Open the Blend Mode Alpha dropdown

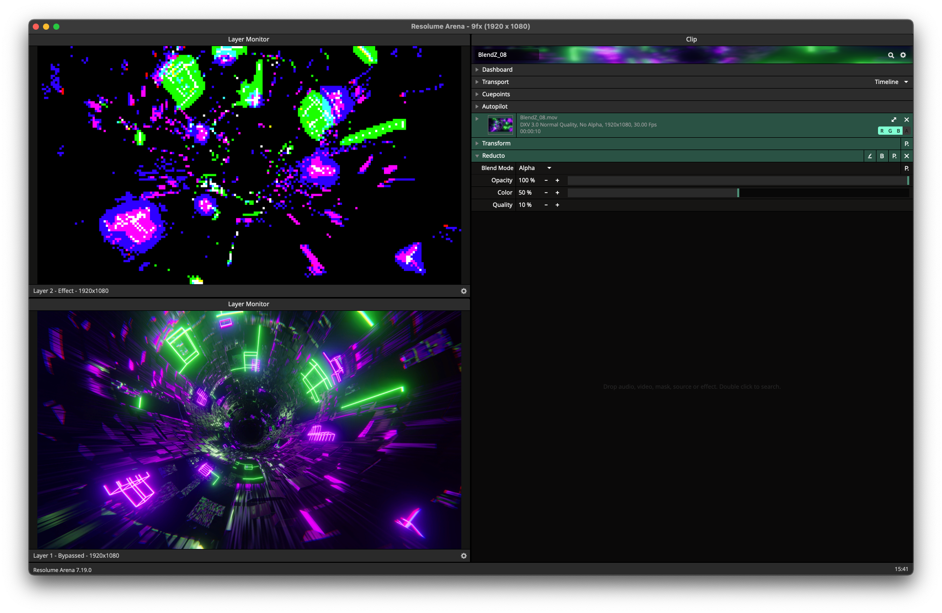[x=535, y=168]
